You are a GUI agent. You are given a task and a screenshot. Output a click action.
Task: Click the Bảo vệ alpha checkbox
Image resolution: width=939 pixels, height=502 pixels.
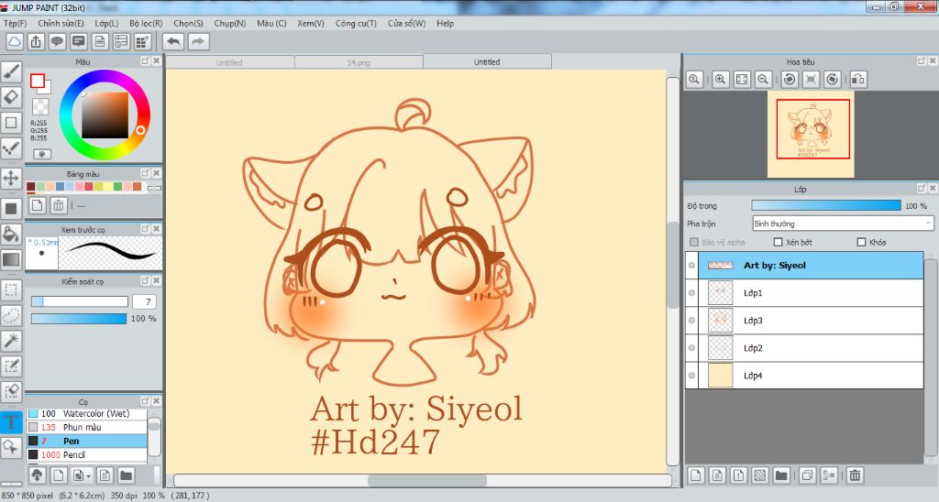[x=694, y=243]
